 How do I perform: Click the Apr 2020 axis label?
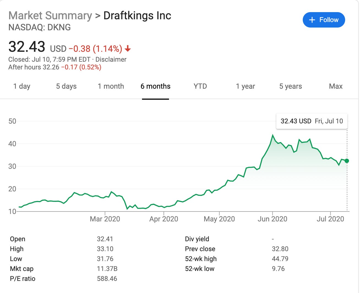point(164,219)
